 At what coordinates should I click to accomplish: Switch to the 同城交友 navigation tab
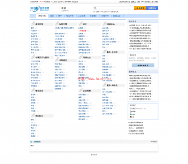coord(105,16)
